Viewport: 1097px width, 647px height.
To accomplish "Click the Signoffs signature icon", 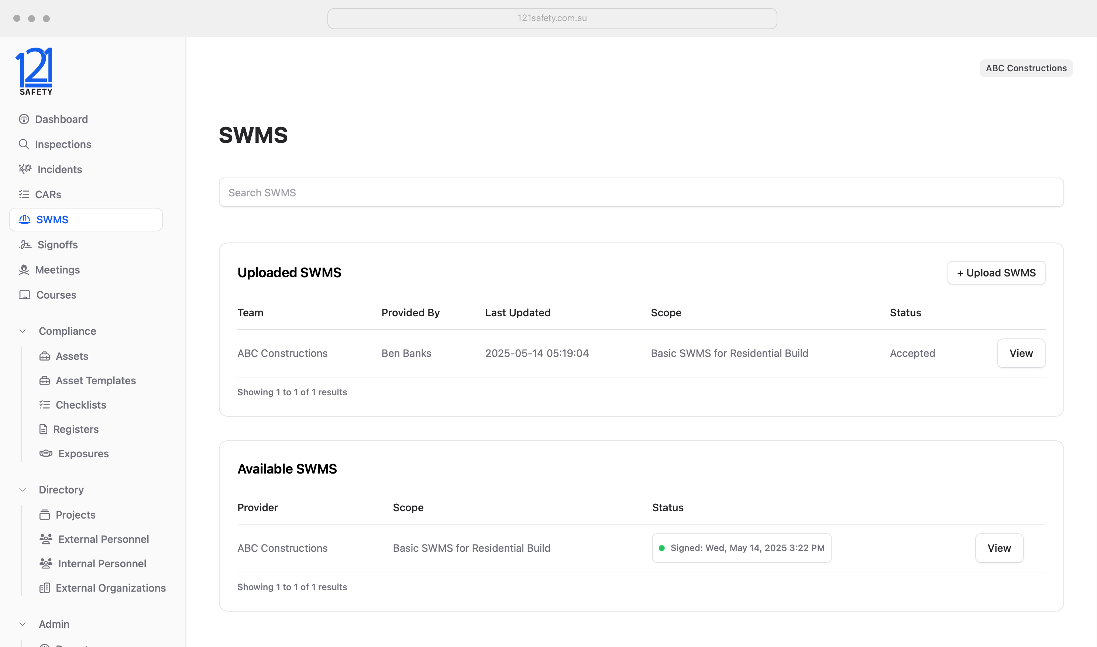I will [x=25, y=245].
